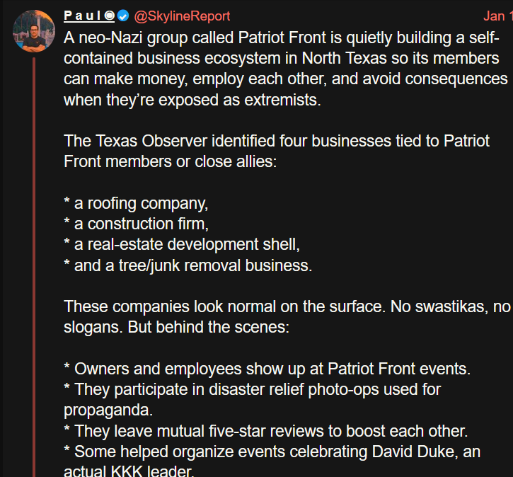This screenshot has height=477, width=513.
Task: Click the "tree/junk removal business" bullet line
Action: [x=188, y=266]
